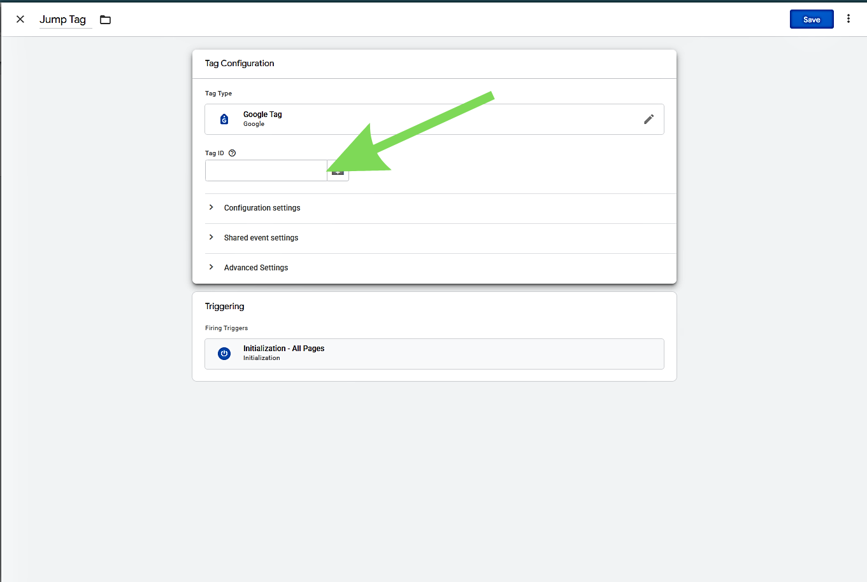867x582 pixels.
Task: Open the folder selection icon
Action: pos(106,20)
